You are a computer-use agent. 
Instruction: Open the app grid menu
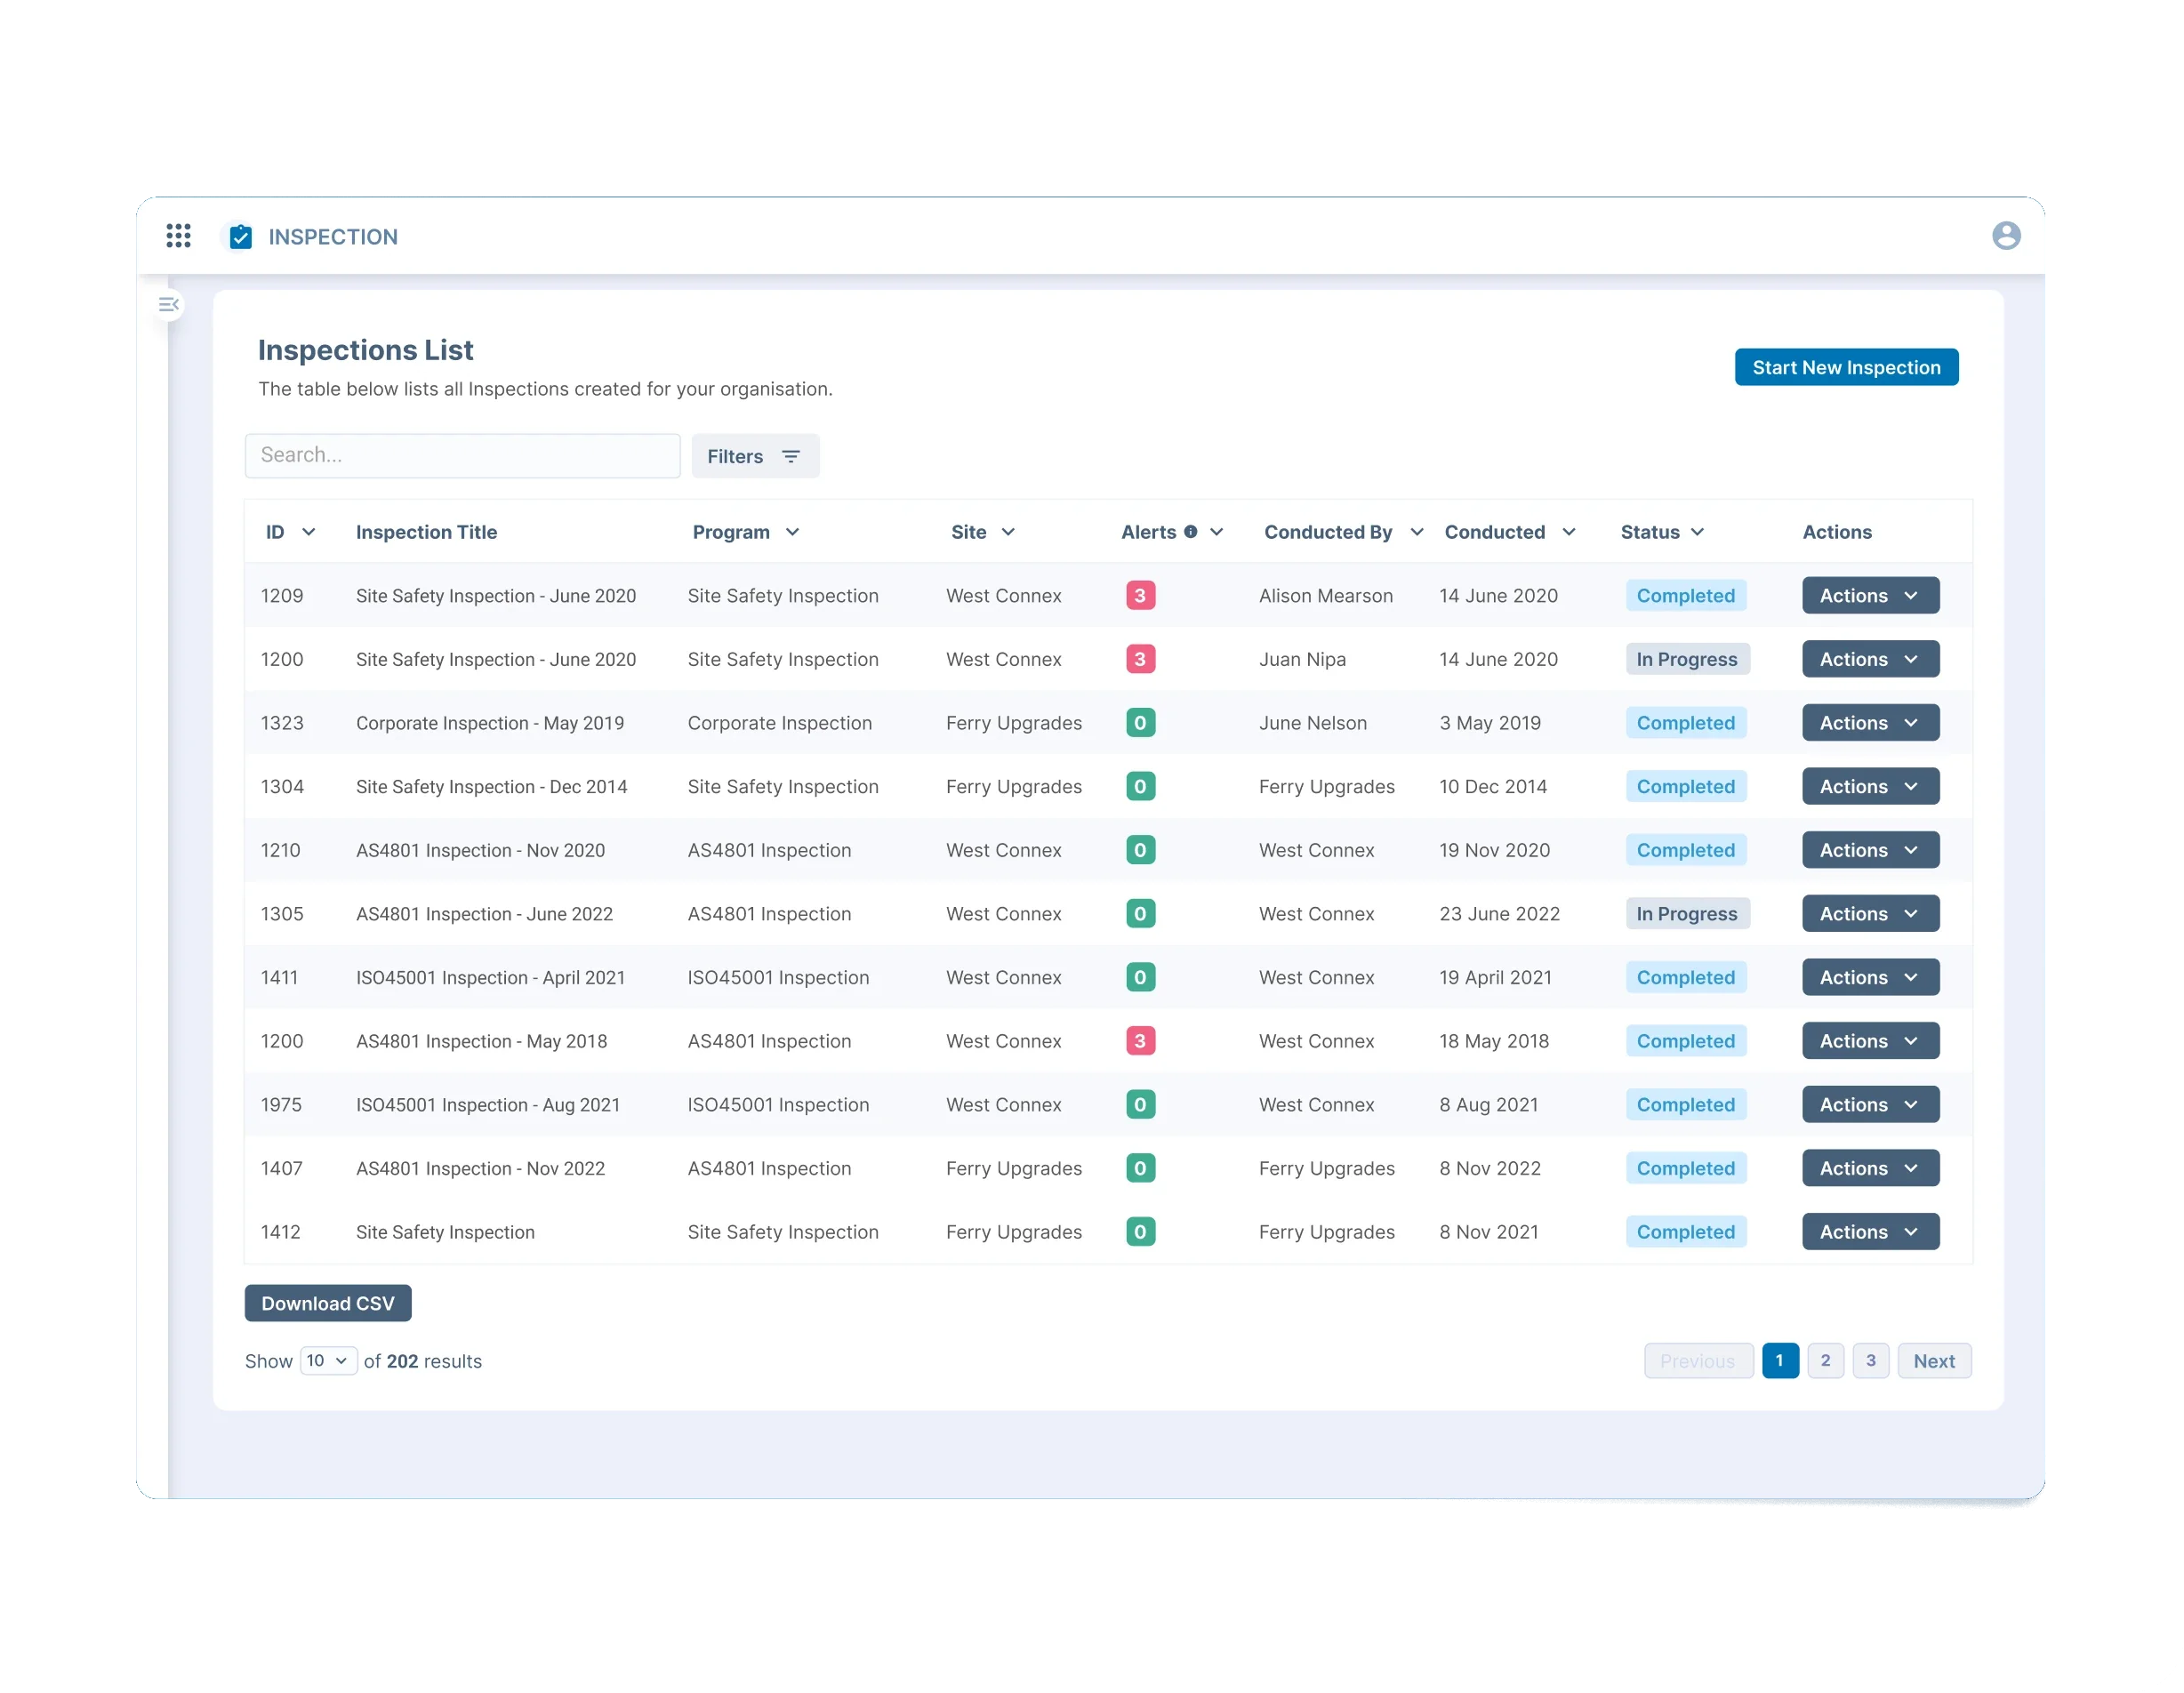click(x=178, y=236)
